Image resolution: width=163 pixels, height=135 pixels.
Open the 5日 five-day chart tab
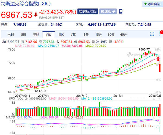click(23, 35)
